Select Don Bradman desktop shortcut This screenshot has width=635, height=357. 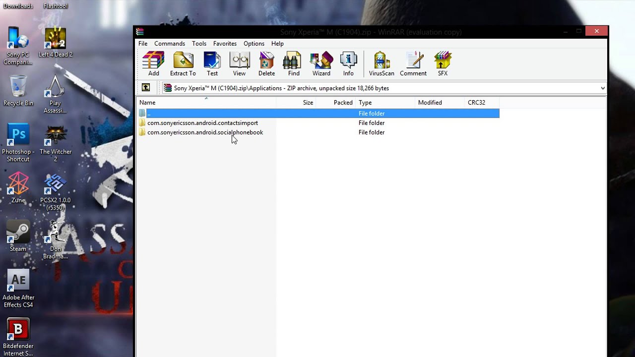pyautogui.click(x=56, y=240)
